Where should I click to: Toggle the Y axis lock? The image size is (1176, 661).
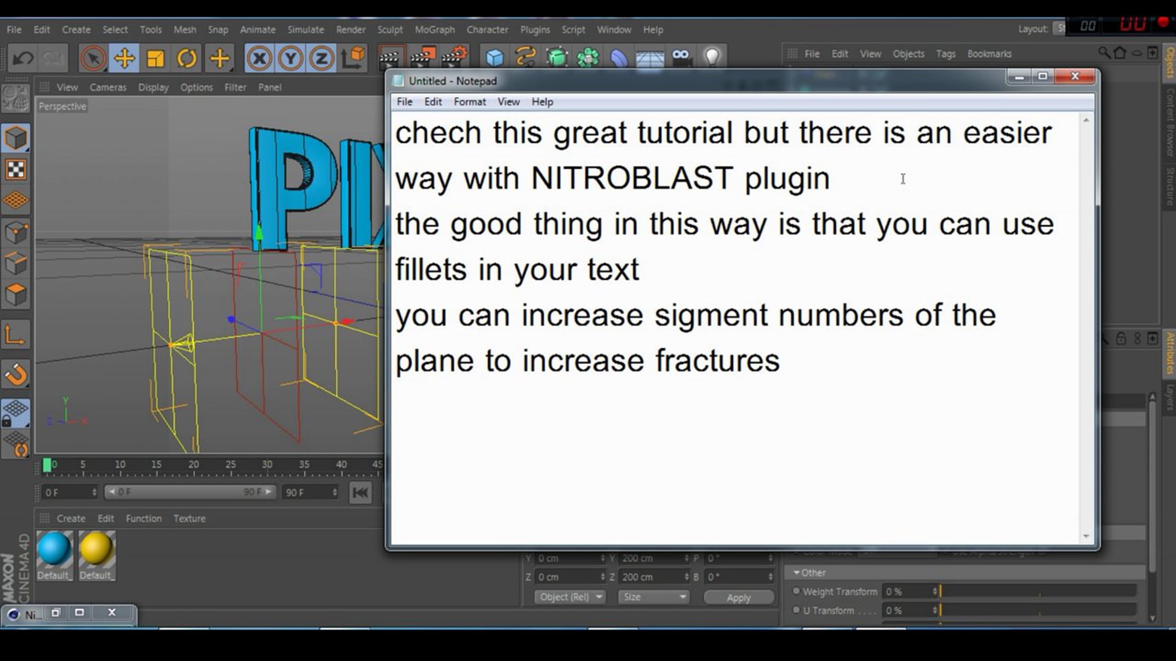pos(291,59)
